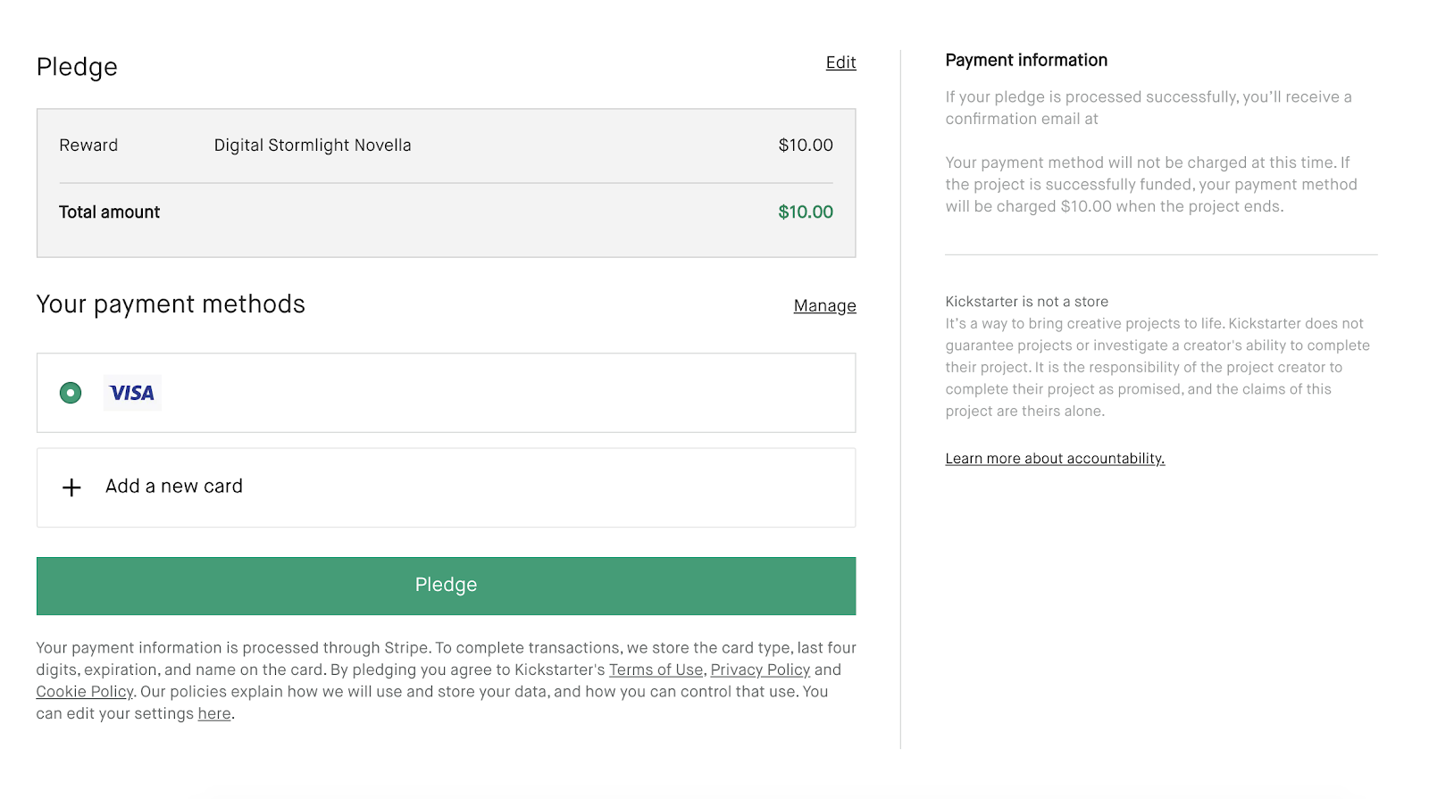Image resolution: width=1429 pixels, height=799 pixels.
Task: Open the Terms of Use link
Action: [656, 670]
